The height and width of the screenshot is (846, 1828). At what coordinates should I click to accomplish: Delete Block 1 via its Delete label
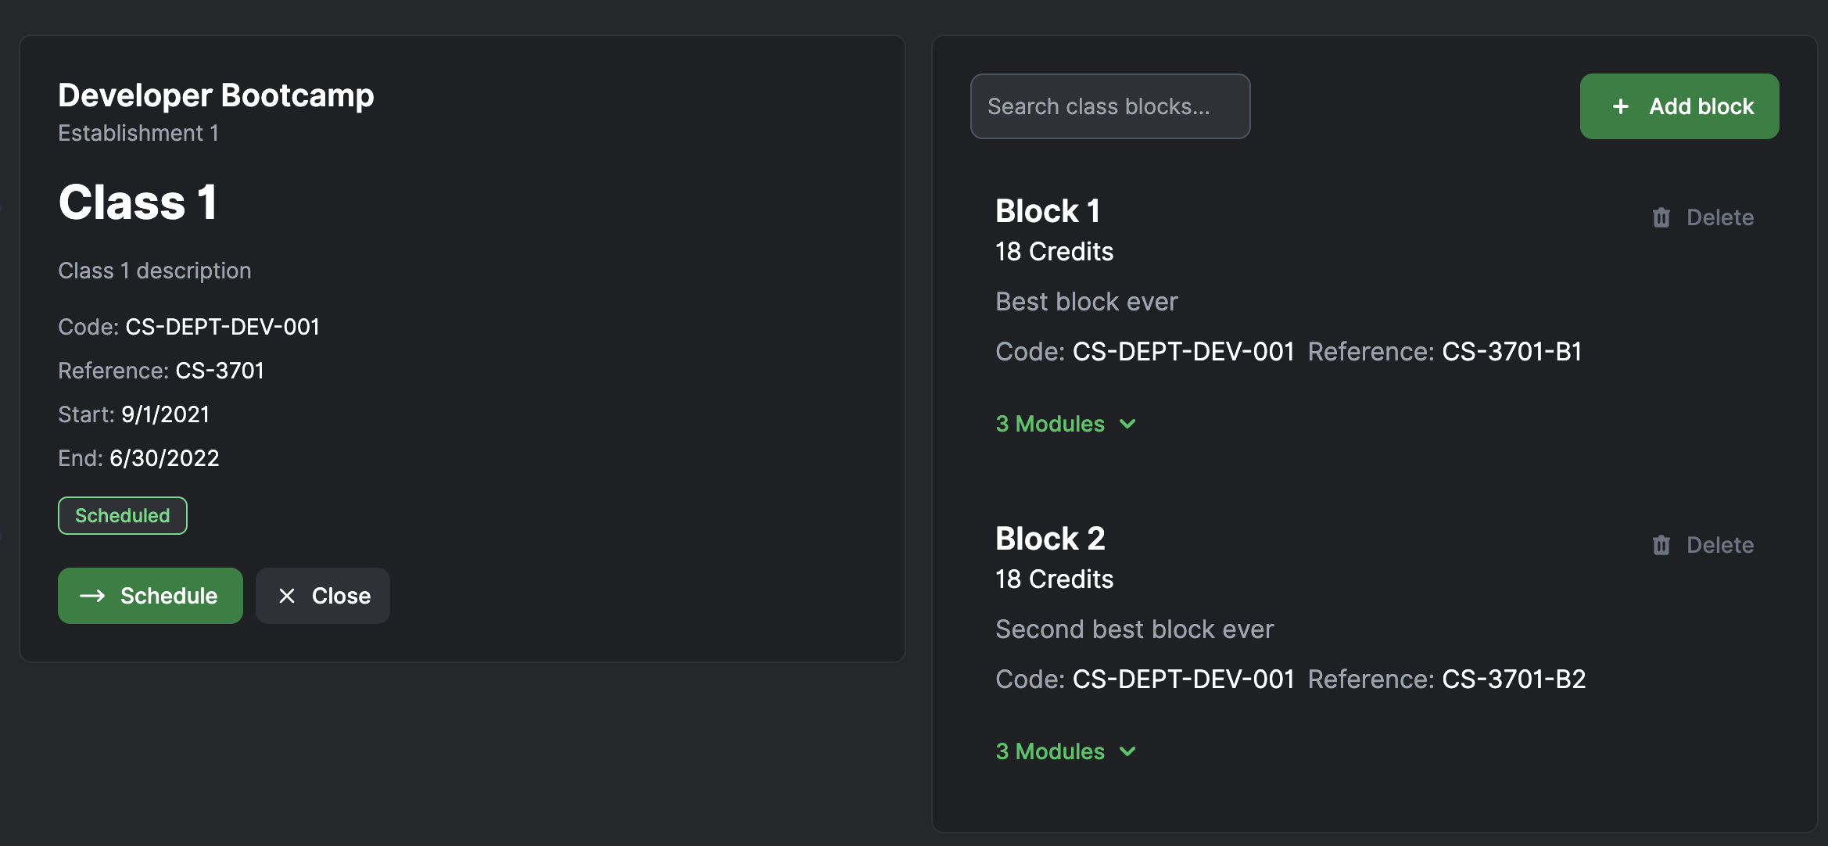coord(1719,217)
